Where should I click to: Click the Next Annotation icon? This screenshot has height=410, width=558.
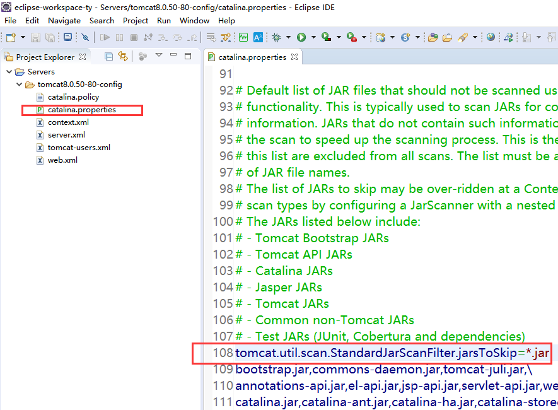click(x=526, y=37)
